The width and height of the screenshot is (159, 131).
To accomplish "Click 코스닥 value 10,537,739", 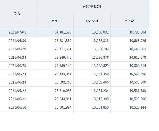I will point(138,91).
